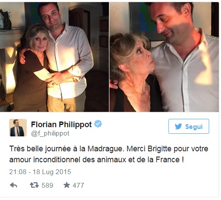Follow the account with the Segui button
Viewport: 221px width, 200px height.
(189, 126)
